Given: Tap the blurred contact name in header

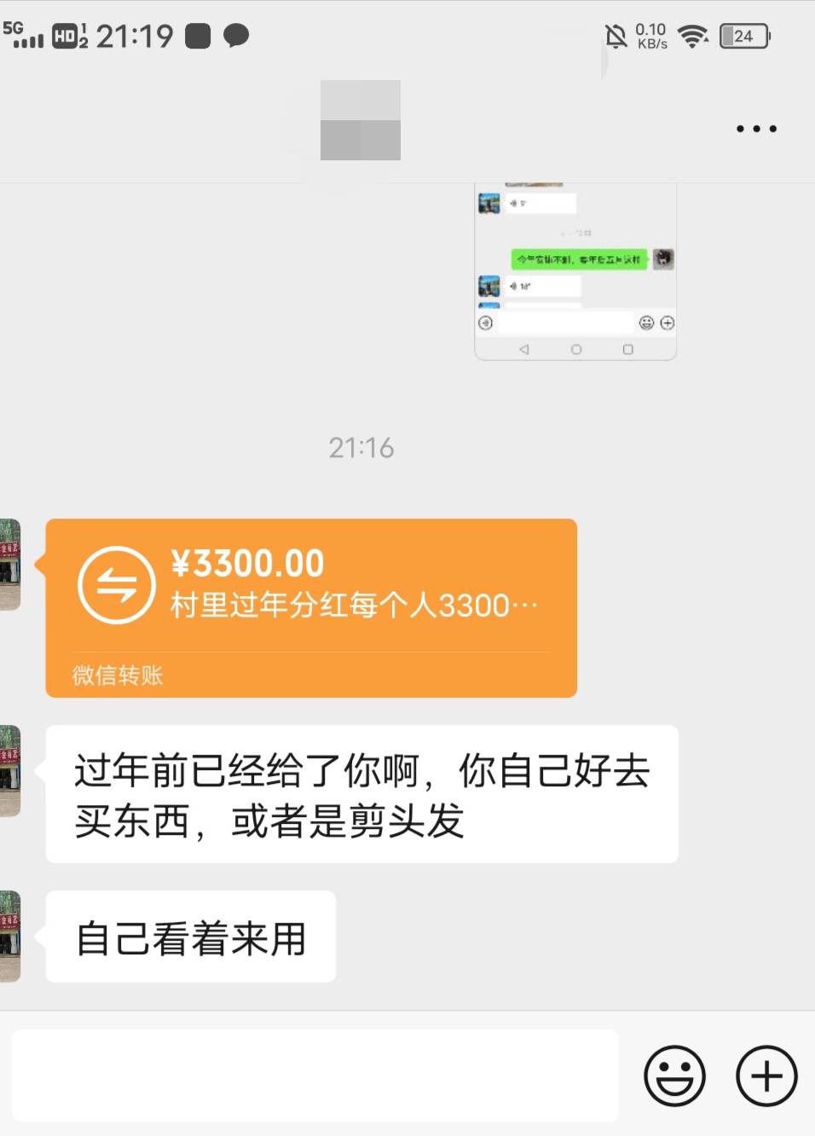Looking at the screenshot, I should pyautogui.click(x=361, y=120).
